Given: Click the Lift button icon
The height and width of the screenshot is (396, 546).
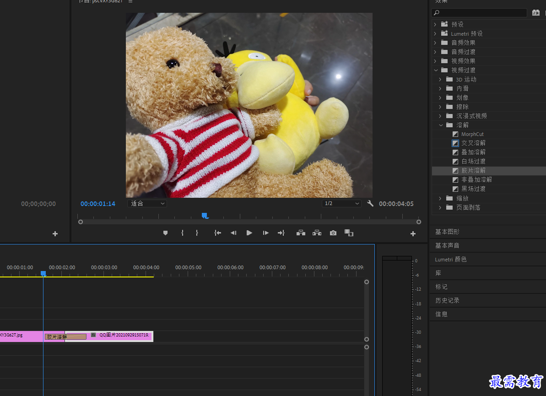Looking at the screenshot, I should pos(301,233).
